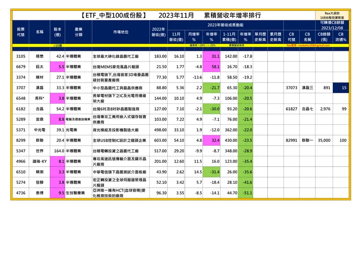Select CB code 61827
361x255 pixels.
(291, 109)
